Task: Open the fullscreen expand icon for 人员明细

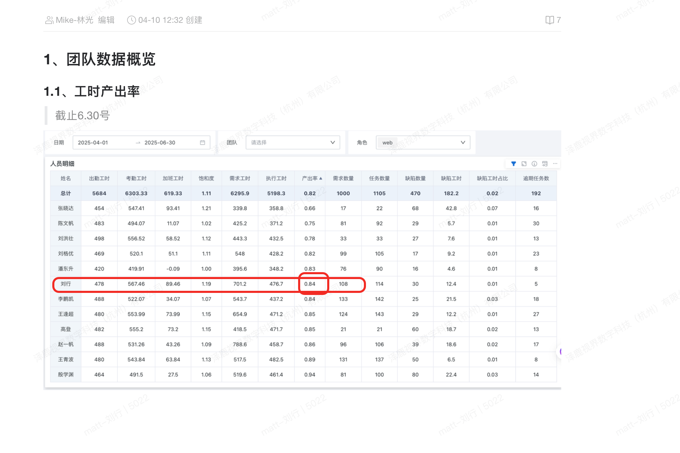Action: [524, 164]
